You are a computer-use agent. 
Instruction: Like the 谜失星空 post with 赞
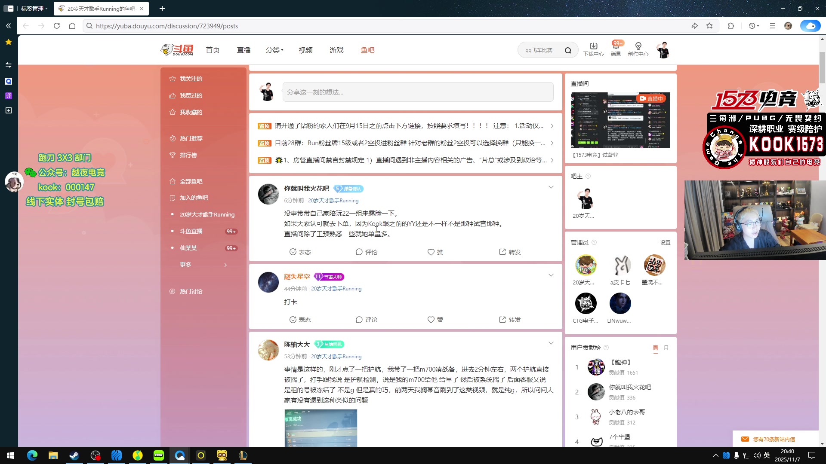[435, 320]
